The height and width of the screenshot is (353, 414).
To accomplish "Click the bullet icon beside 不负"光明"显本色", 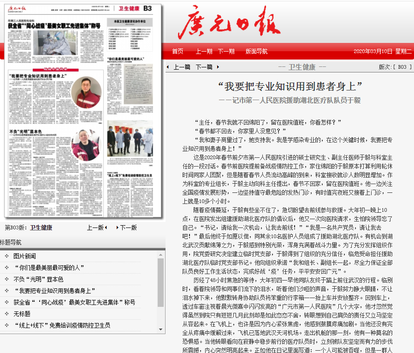I will tap(6, 279).
